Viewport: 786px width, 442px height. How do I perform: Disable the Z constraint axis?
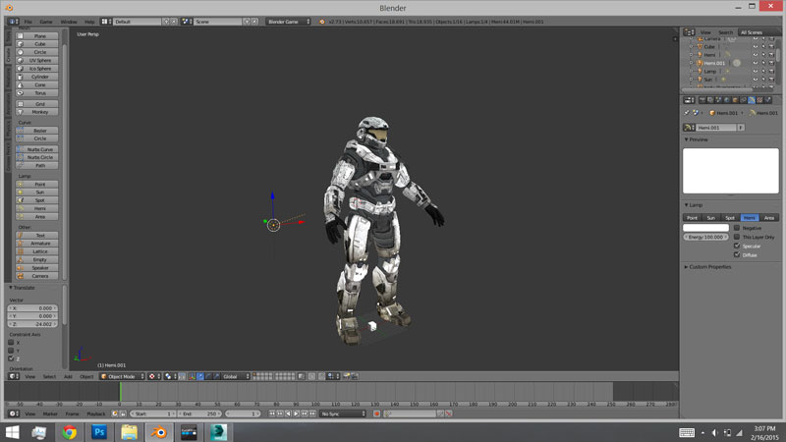(11, 359)
